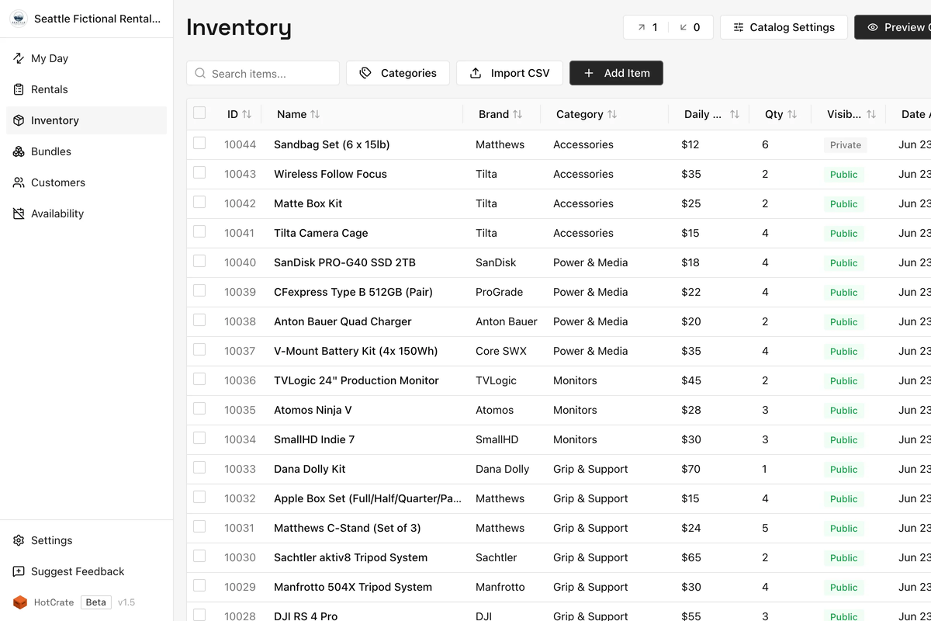Check the select-all header checkbox
Image resolution: width=931 pixels, height=621 pixels.
pos(199,113)
